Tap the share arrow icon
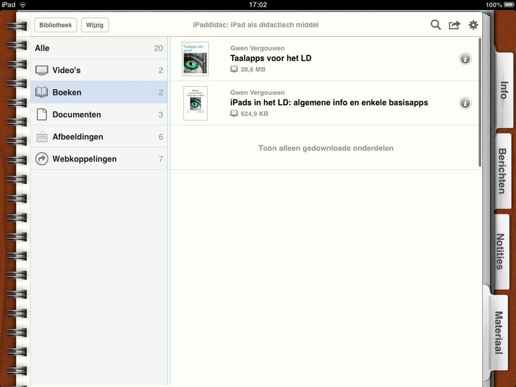Screen dimensions: 516x387 pos(454,25)
